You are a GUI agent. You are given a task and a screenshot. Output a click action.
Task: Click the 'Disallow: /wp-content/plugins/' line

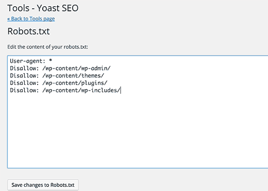click(59, 83)
